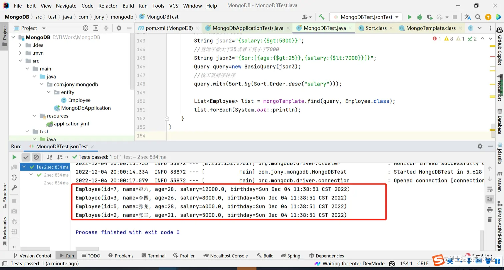This screenshot has height=270, width=504.
Task: Open the Translate icon in the toolbar
Action: click(468, 17)
